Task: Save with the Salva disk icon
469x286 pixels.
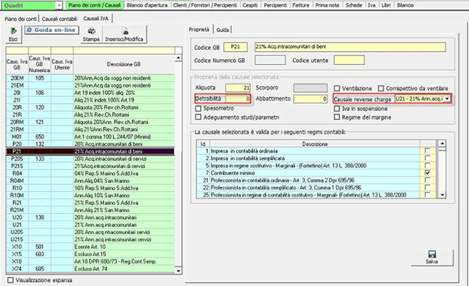Action: 432,258
